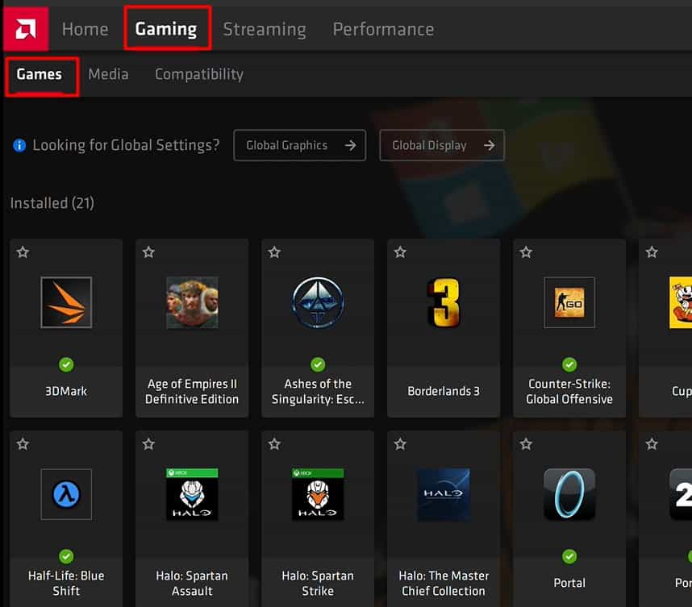Image resolution: width=692 pixels, height=607 pixels.
Task: Click Half-Life: Blue Shift's green checkmark
Action: tap(66, 557)
